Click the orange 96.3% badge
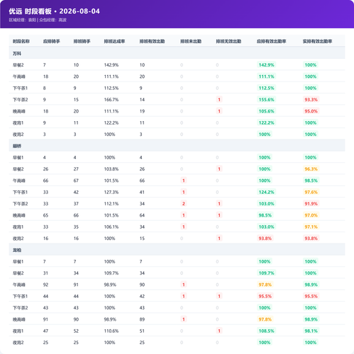The height and width of the screenshot is (354, 354). pyautogui.click(x=311, y=169)
